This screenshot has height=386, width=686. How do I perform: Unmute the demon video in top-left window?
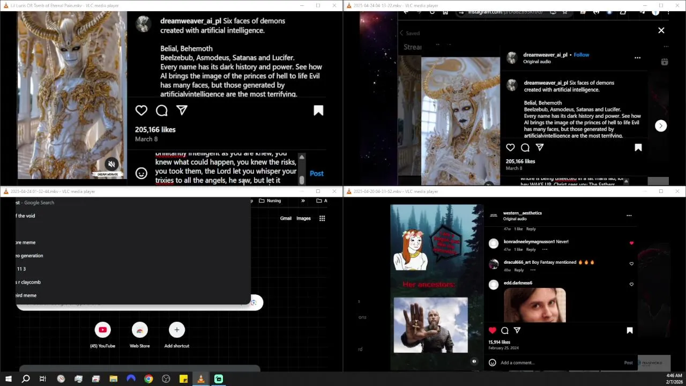111,164
